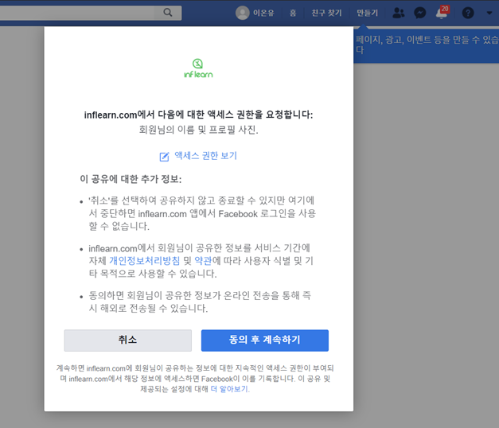Open 만들기 menu
The image size is (499, 428).
click(x=367, y=13)
